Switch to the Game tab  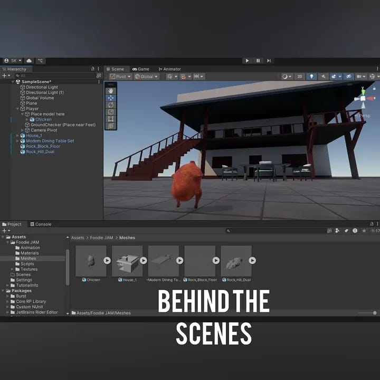point(141,69)
